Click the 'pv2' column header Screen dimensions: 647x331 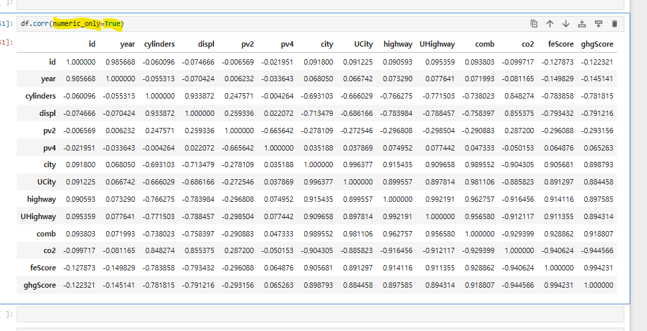247,44
